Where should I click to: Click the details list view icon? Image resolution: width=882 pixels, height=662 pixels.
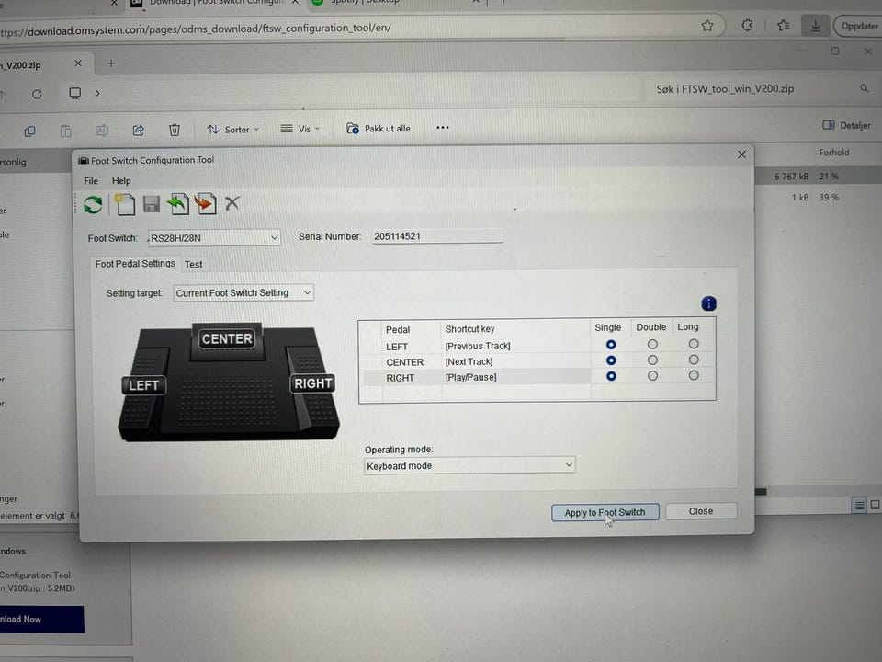coord(860,505)
